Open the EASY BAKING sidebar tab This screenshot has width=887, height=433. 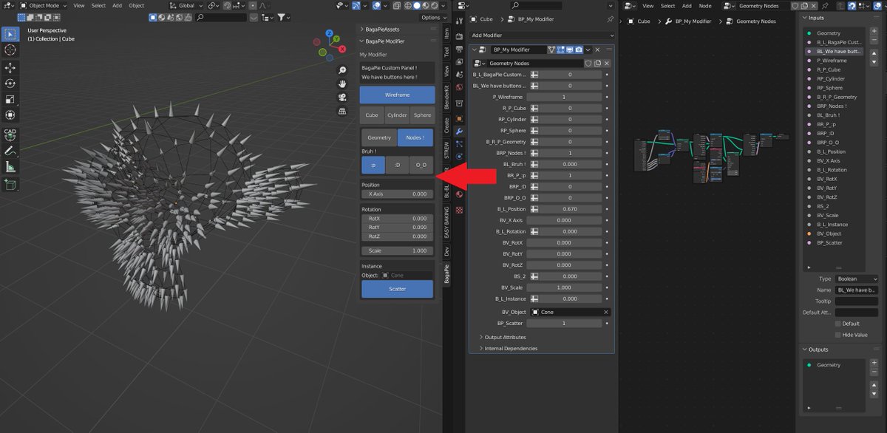coord(446,221)
